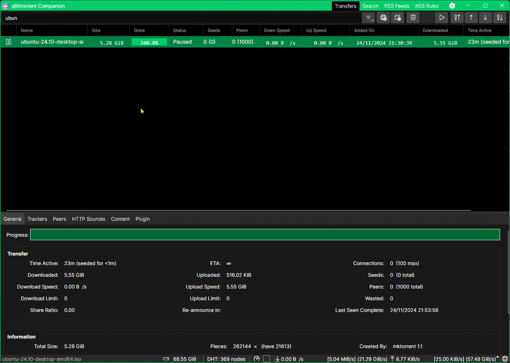Viewport: 510px width, 363px height.
Task: Open the RSS Feeds tab
Action: pos(396,6)
